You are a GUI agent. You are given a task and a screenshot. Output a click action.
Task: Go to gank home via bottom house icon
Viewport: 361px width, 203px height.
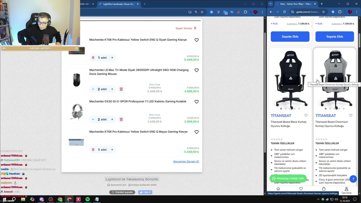tap(278, 189)
